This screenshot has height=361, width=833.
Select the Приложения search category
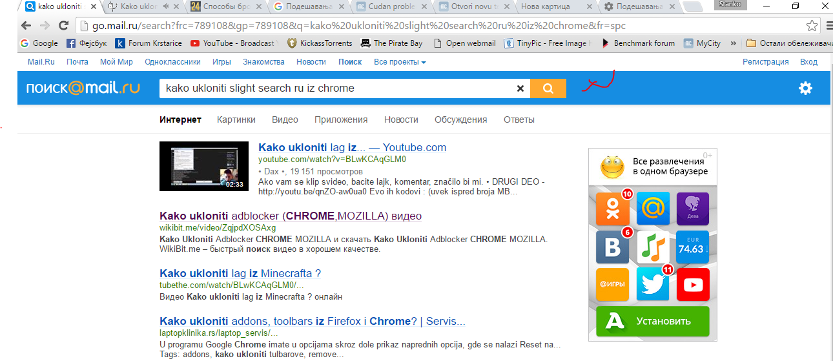coord(341,119)
